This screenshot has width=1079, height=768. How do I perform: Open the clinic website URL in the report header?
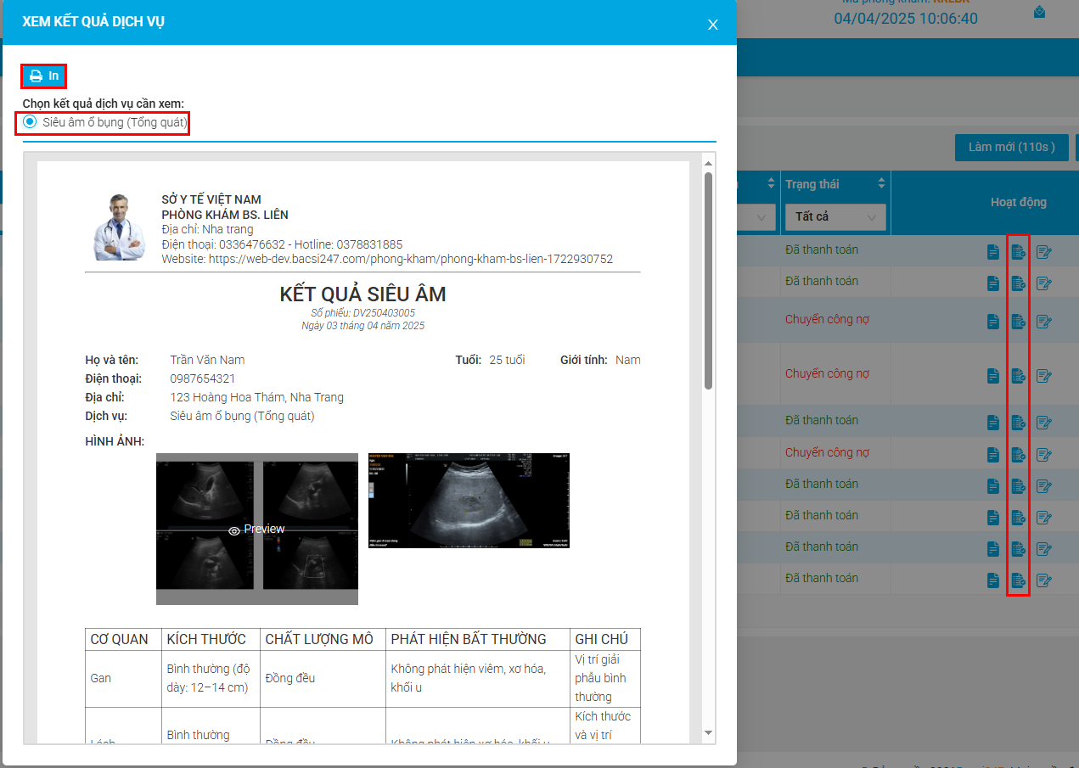[411, 259]
